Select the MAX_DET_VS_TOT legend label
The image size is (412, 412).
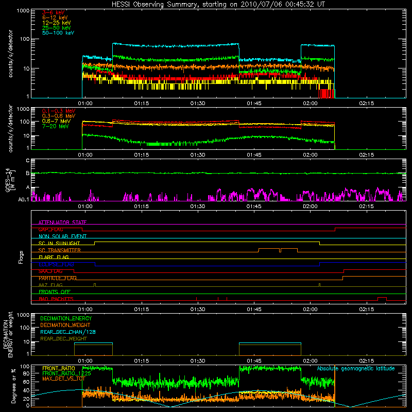(x=64, y=379)
